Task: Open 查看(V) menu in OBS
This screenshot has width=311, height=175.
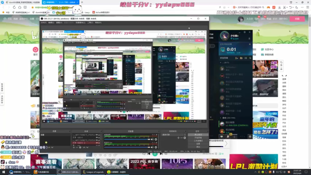Action: 59,23
